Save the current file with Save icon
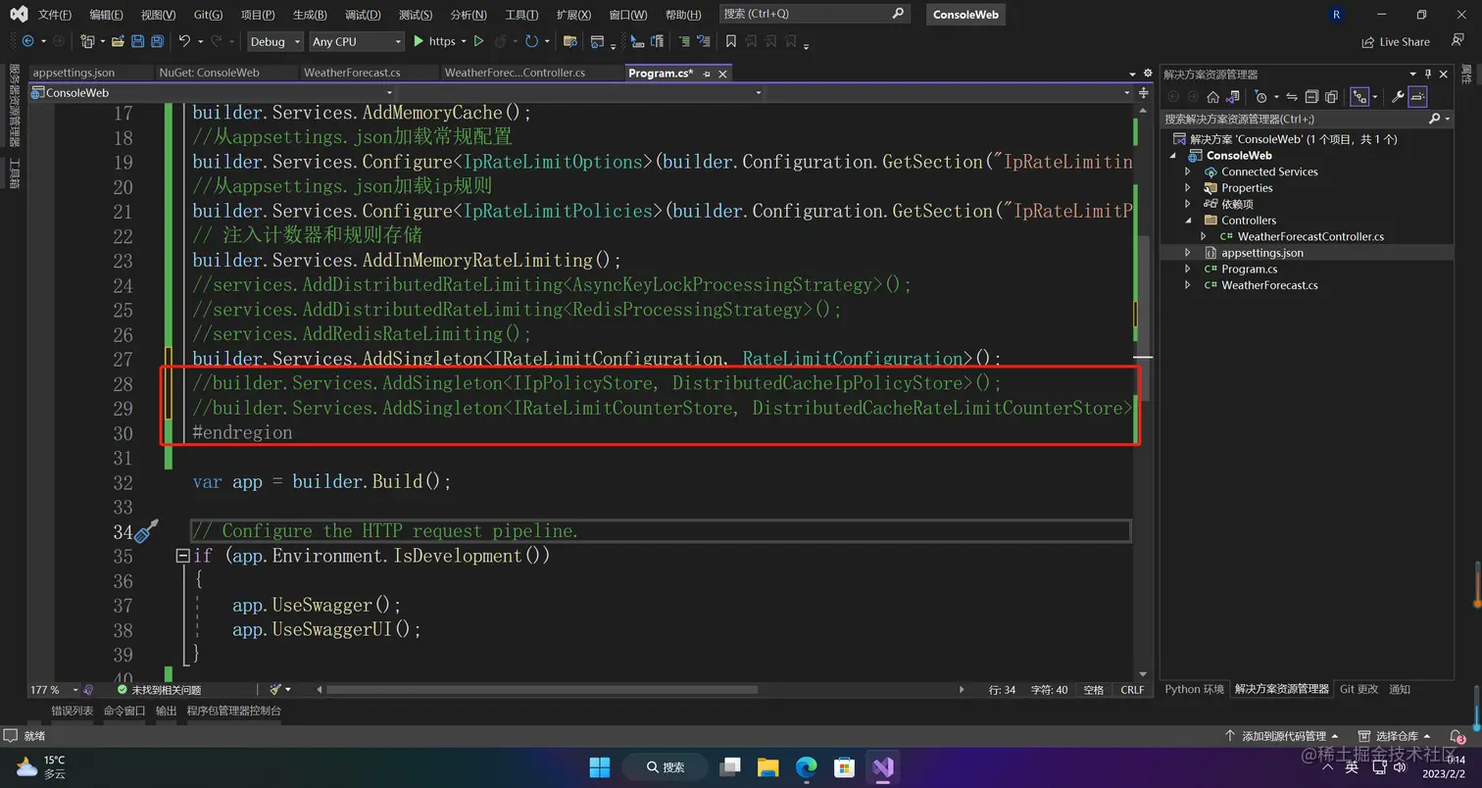Image resolution: width=1482 pixels, height=788 pixels. [138, 41]
